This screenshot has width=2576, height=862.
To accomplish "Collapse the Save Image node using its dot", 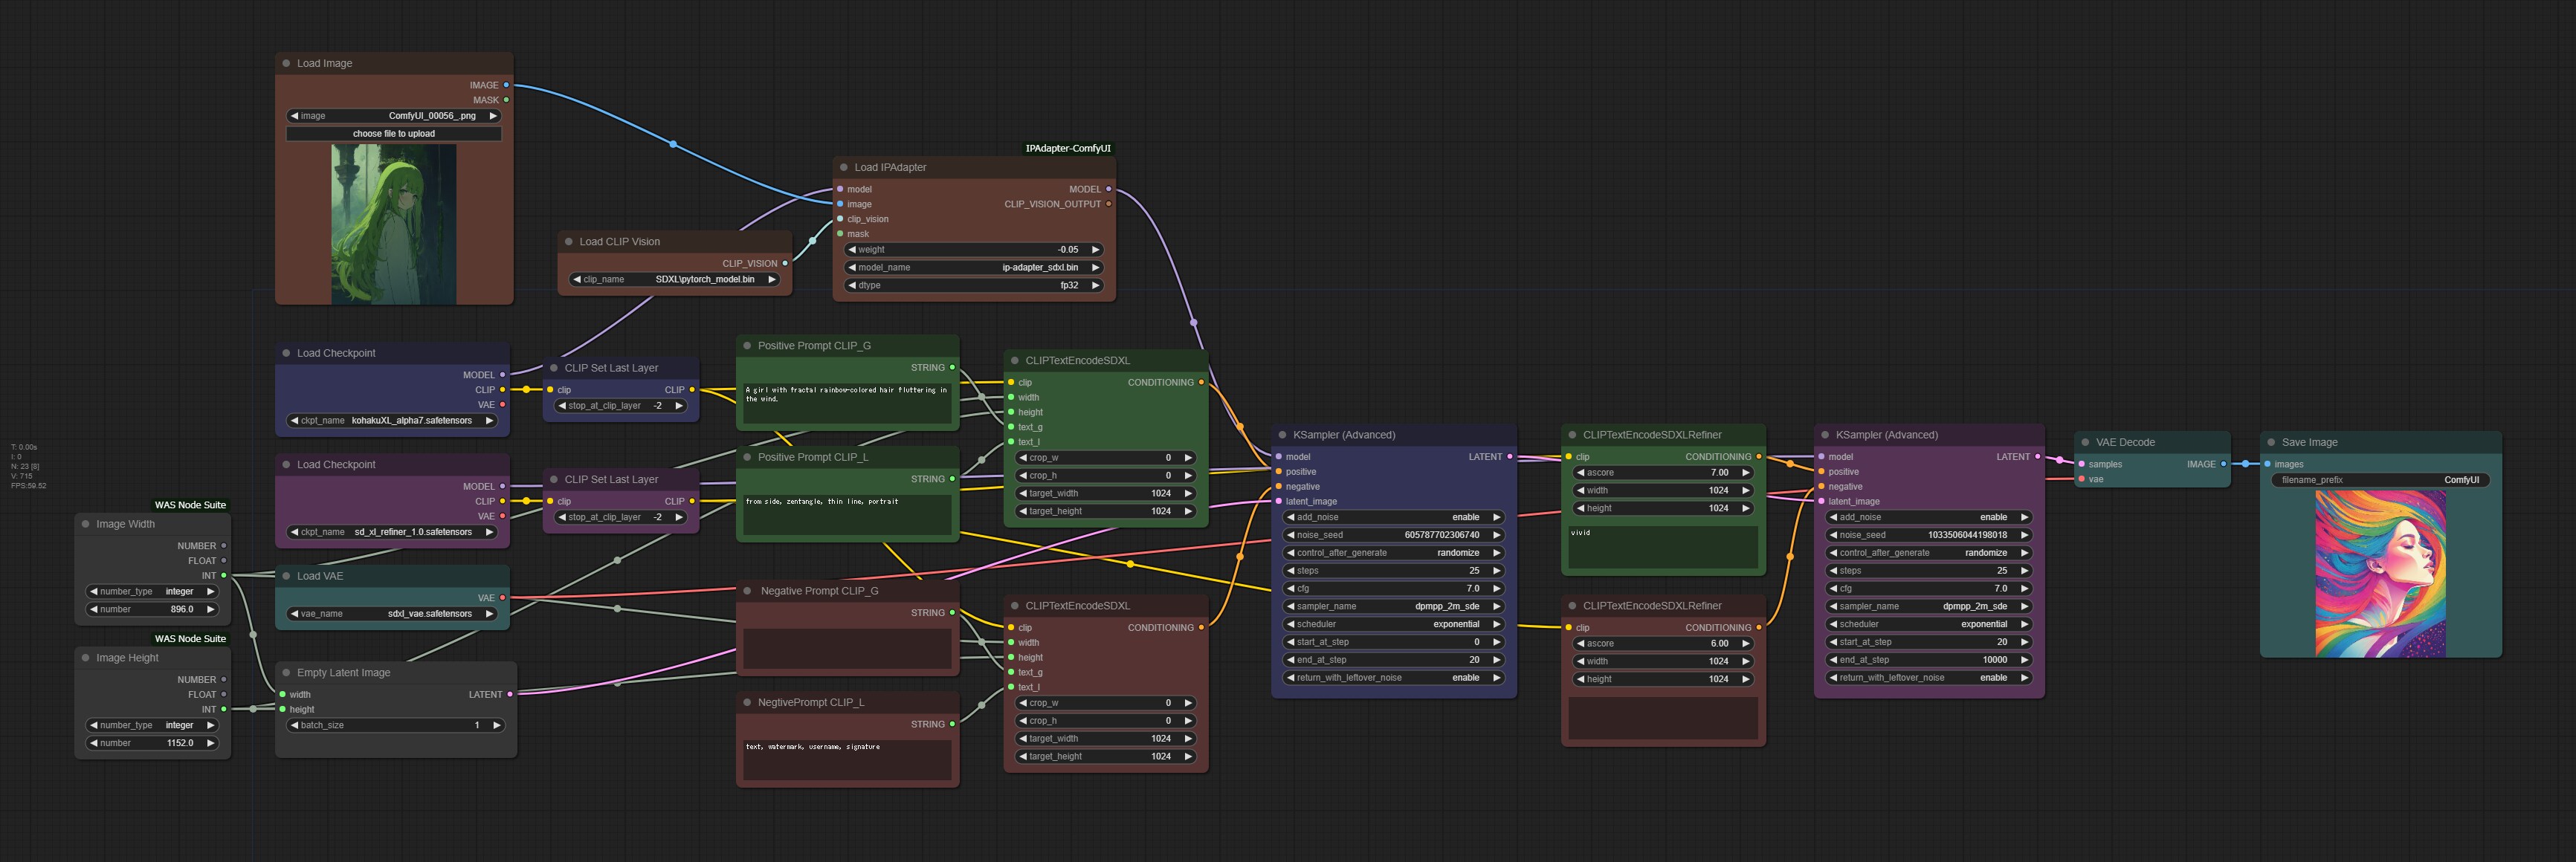I will (2271, 442).
